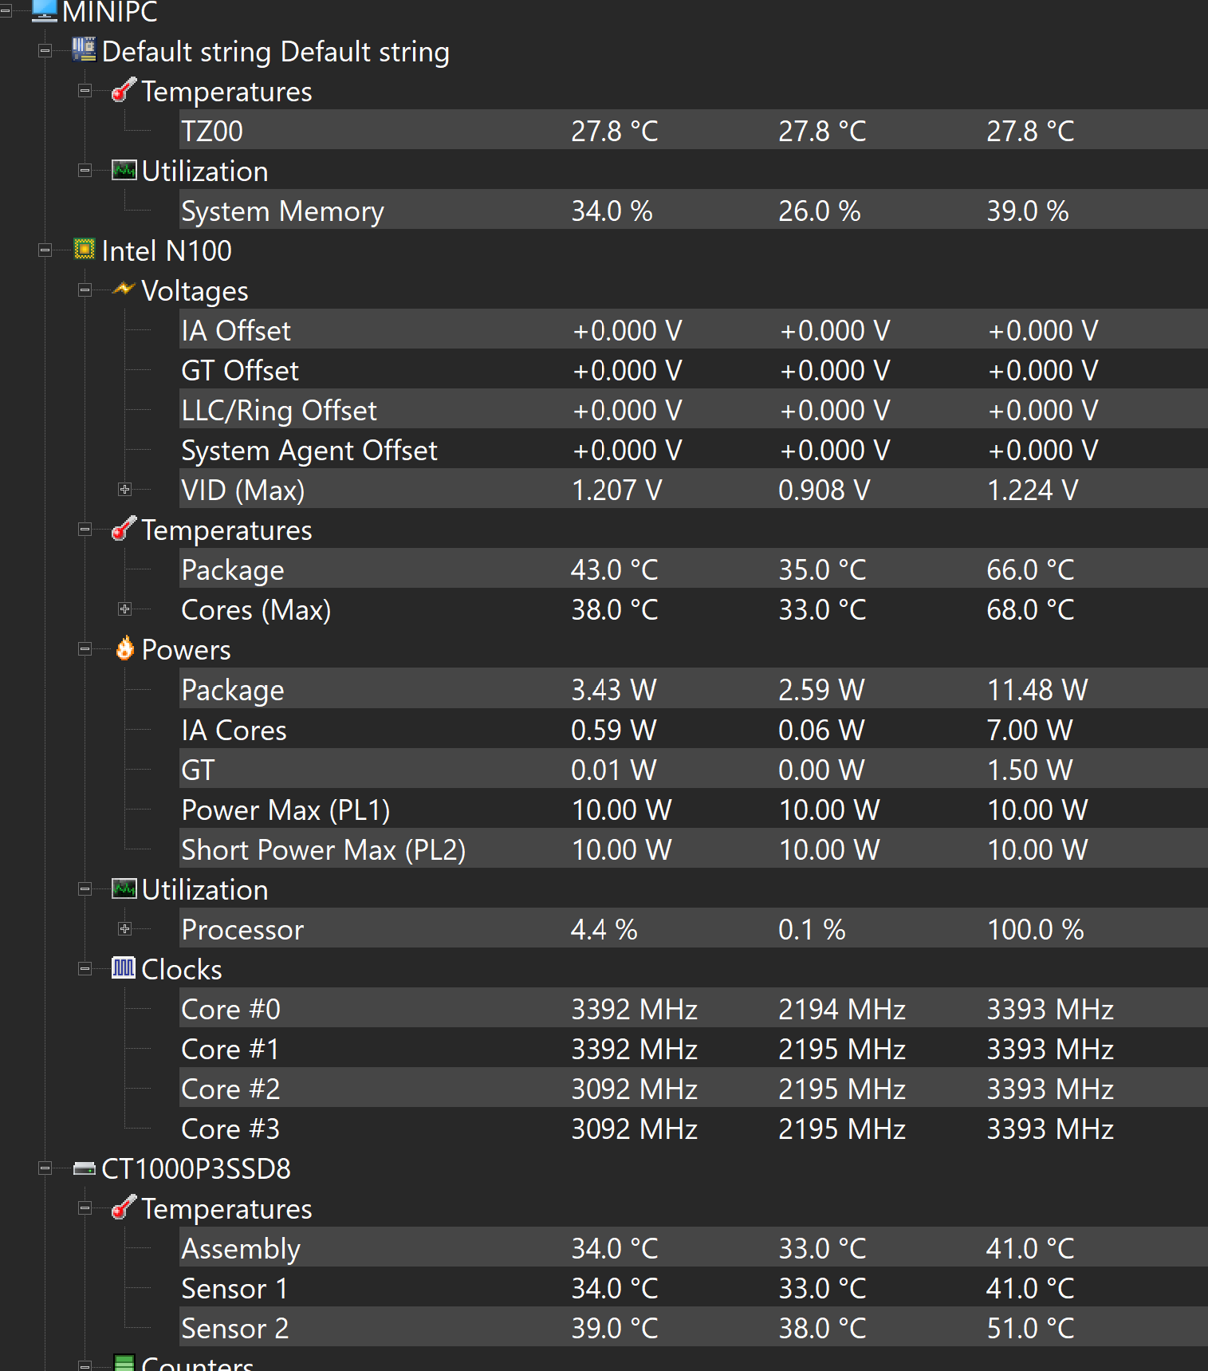Image resolution: width=1208 pixels, height=1371 pixels.
Task: Click the Intel N100 Utilization graph icon
Action: [x=124, y=888]
